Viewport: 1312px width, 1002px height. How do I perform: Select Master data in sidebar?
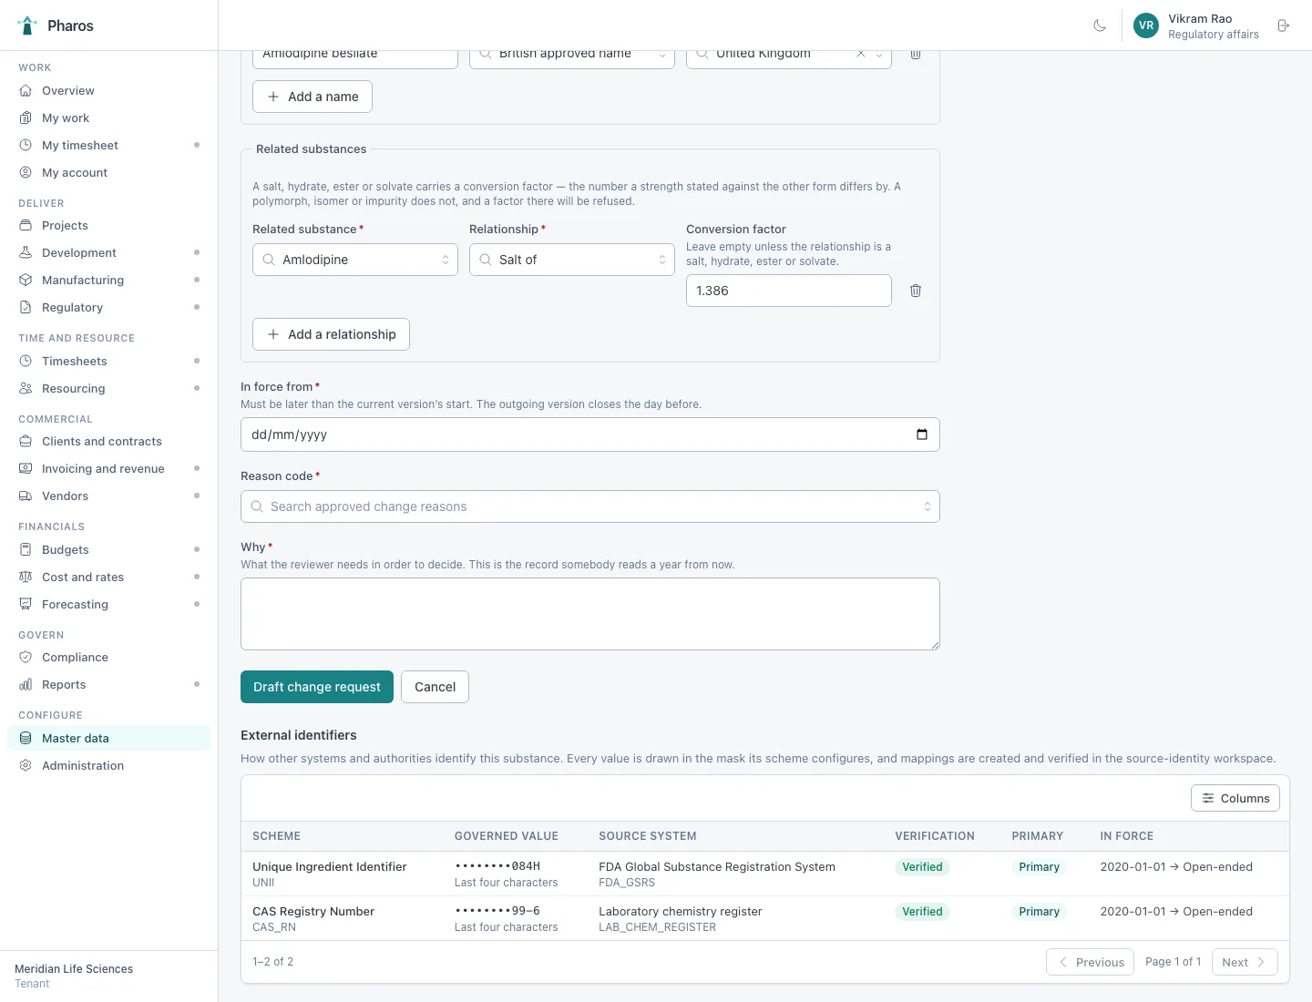(109, 738)
